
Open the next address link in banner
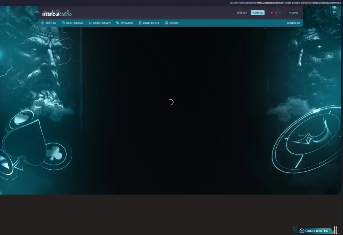pos(327,3)
